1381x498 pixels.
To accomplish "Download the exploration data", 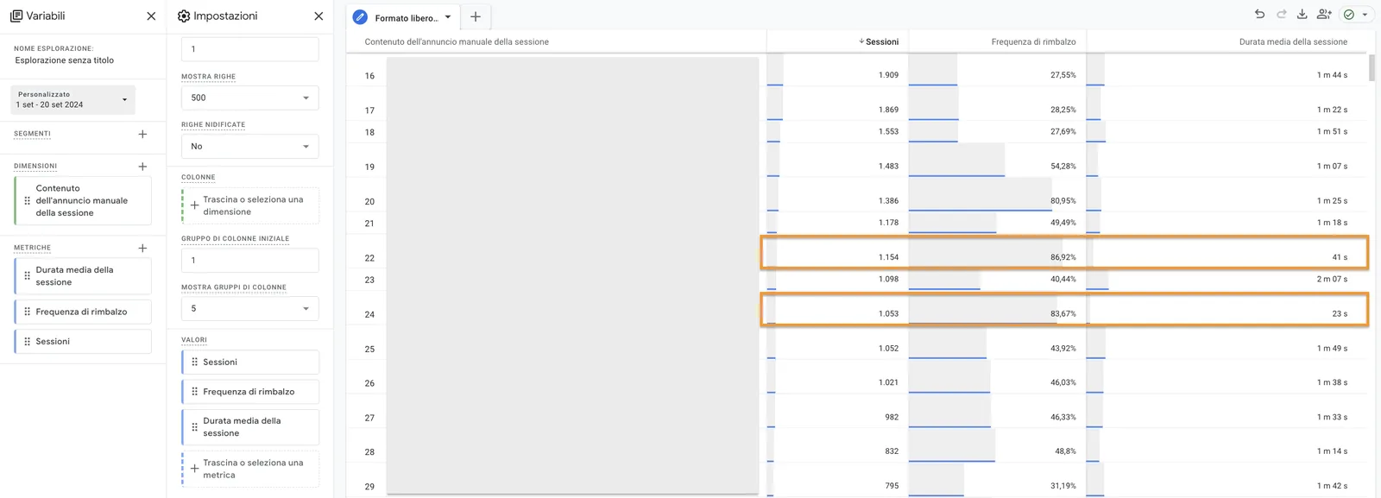I will (x=1302, y=14).
